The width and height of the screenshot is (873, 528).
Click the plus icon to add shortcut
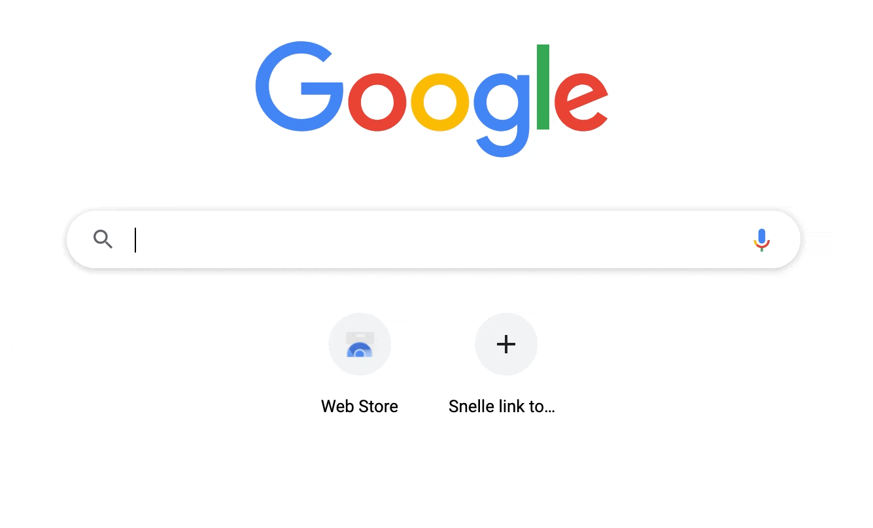pos(506,344)
